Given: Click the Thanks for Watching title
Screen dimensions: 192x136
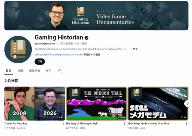Looking at the screenshot, I should (15, 123).
